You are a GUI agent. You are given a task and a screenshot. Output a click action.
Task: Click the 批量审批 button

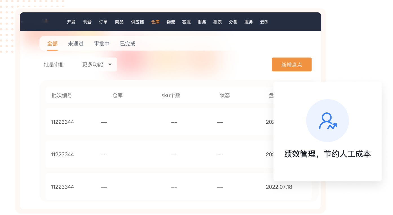pos(54,65)
